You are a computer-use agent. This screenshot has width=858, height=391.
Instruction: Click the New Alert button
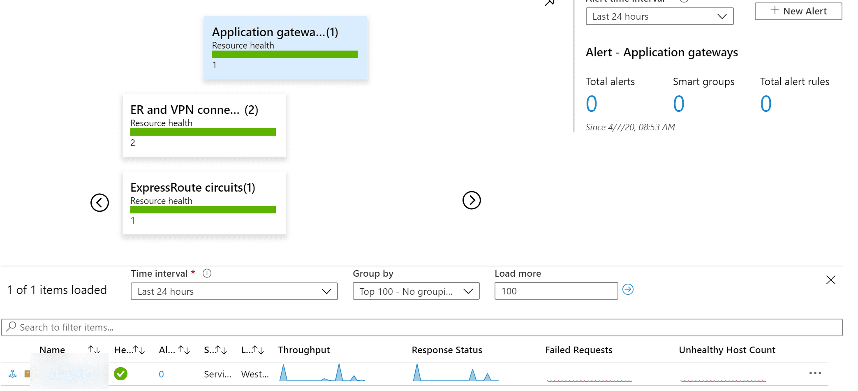(x=798, y=11)
